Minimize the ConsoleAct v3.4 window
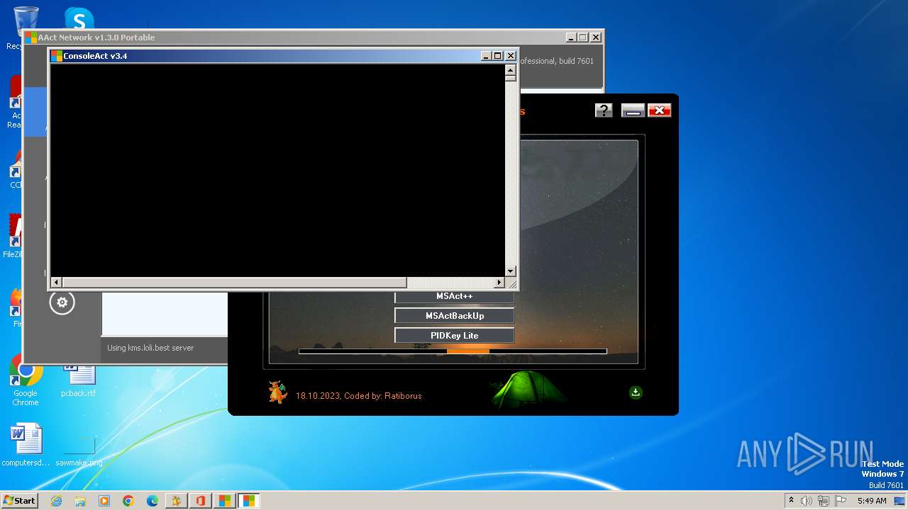Screen dimensions: 908x510 coord(486,56)
